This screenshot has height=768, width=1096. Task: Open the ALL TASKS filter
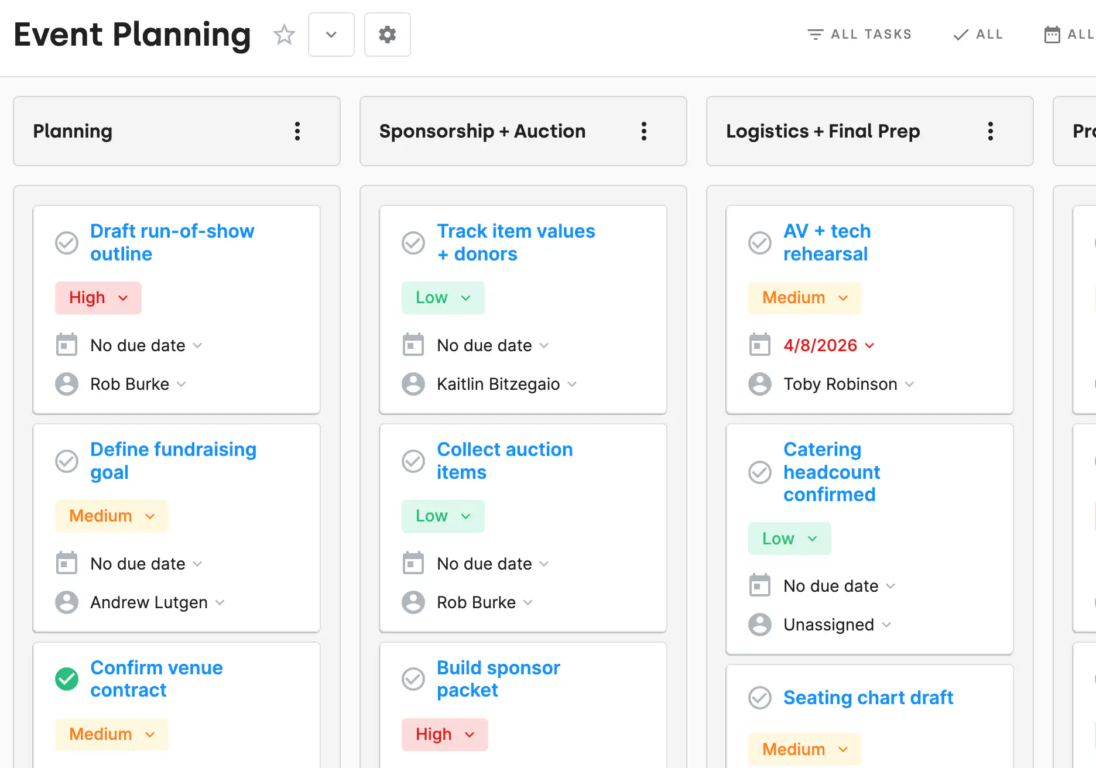point(860,35)
